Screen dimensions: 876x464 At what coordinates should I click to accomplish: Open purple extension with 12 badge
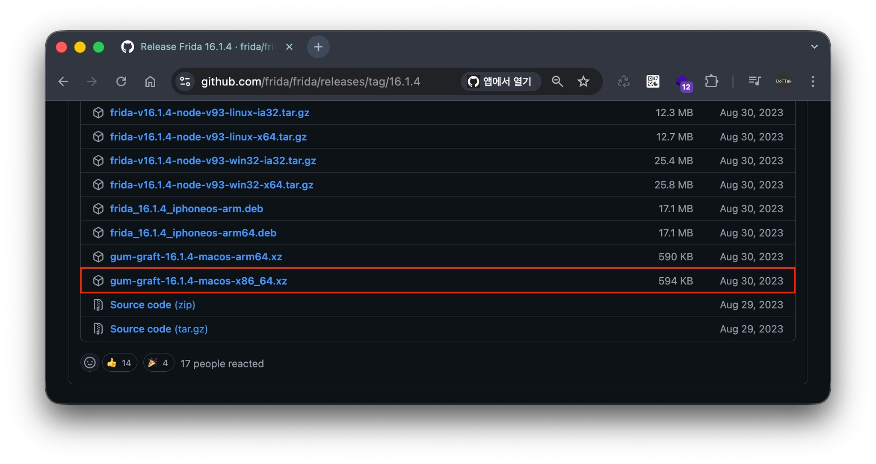[683, 82]
